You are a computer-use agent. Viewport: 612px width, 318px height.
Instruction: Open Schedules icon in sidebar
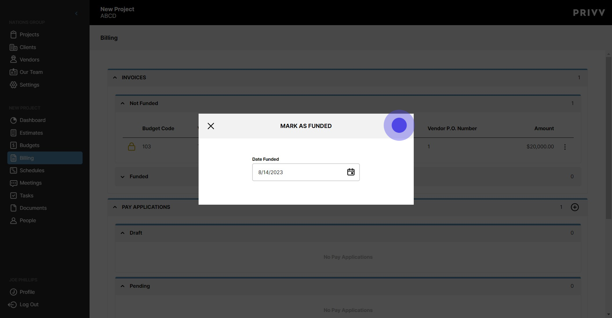pos(13,170)
